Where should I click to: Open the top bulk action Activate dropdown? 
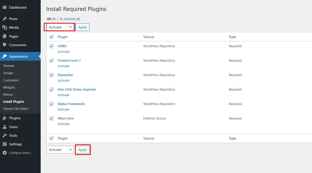[x=60, y=27]
